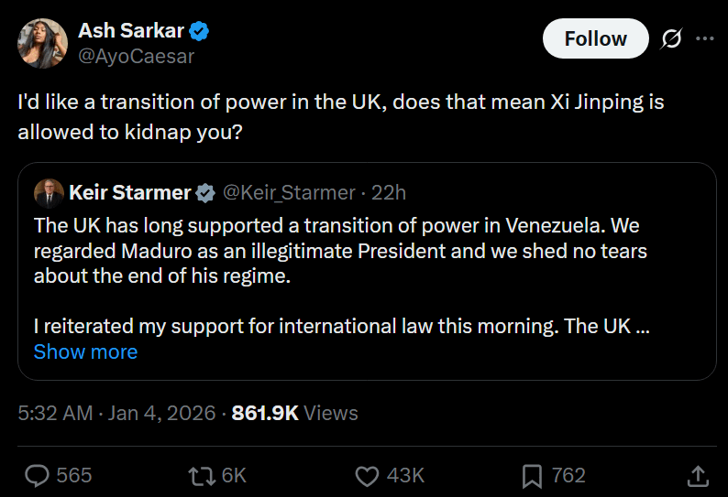The height and width of the screenshot is (497, 728).
Task: Open the three-dot more options menu
Action: (x=704, y=38)
